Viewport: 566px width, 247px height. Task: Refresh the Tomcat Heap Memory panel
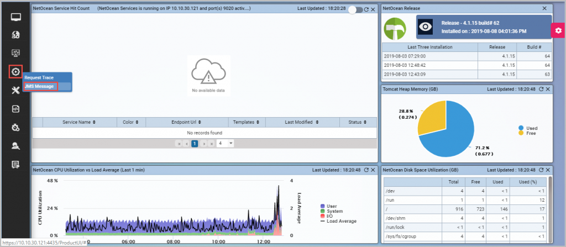pyautogui.click(x=541, y=89)
